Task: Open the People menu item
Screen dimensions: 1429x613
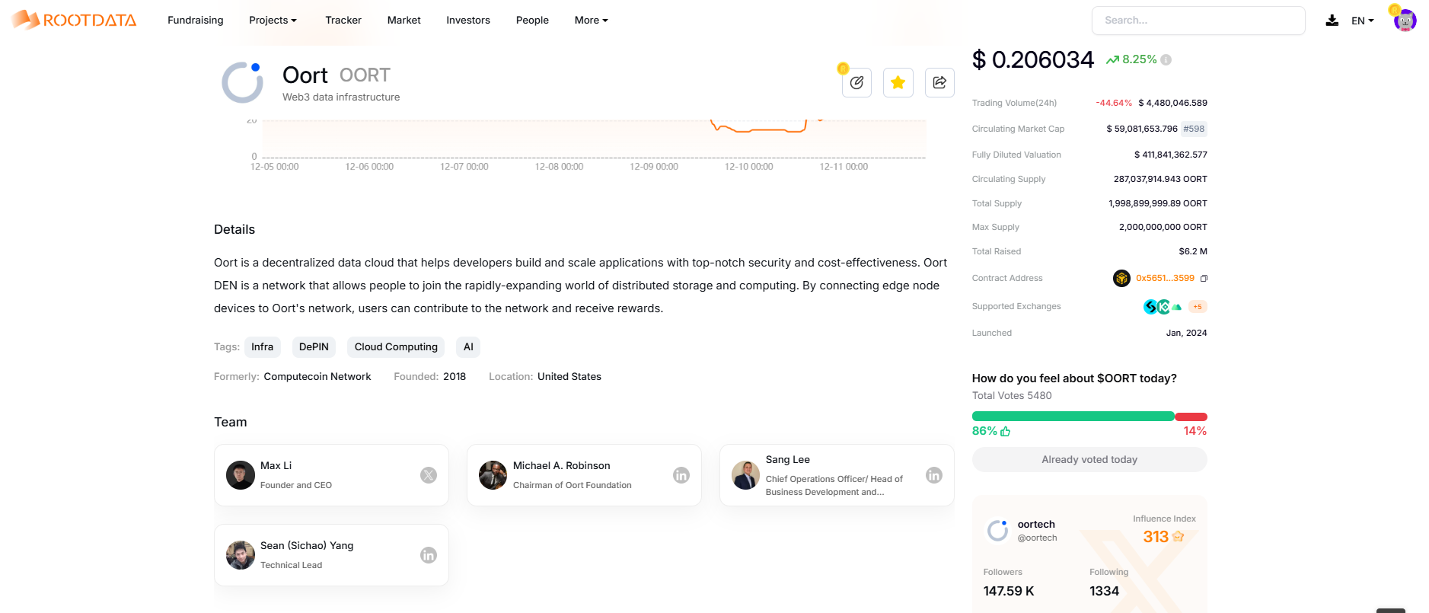Action: click(532, 21)
